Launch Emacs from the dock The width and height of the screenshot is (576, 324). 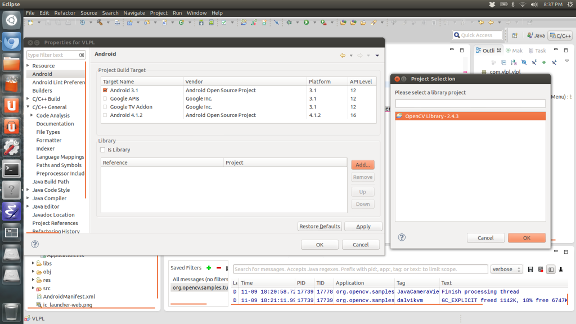[12, 211]
